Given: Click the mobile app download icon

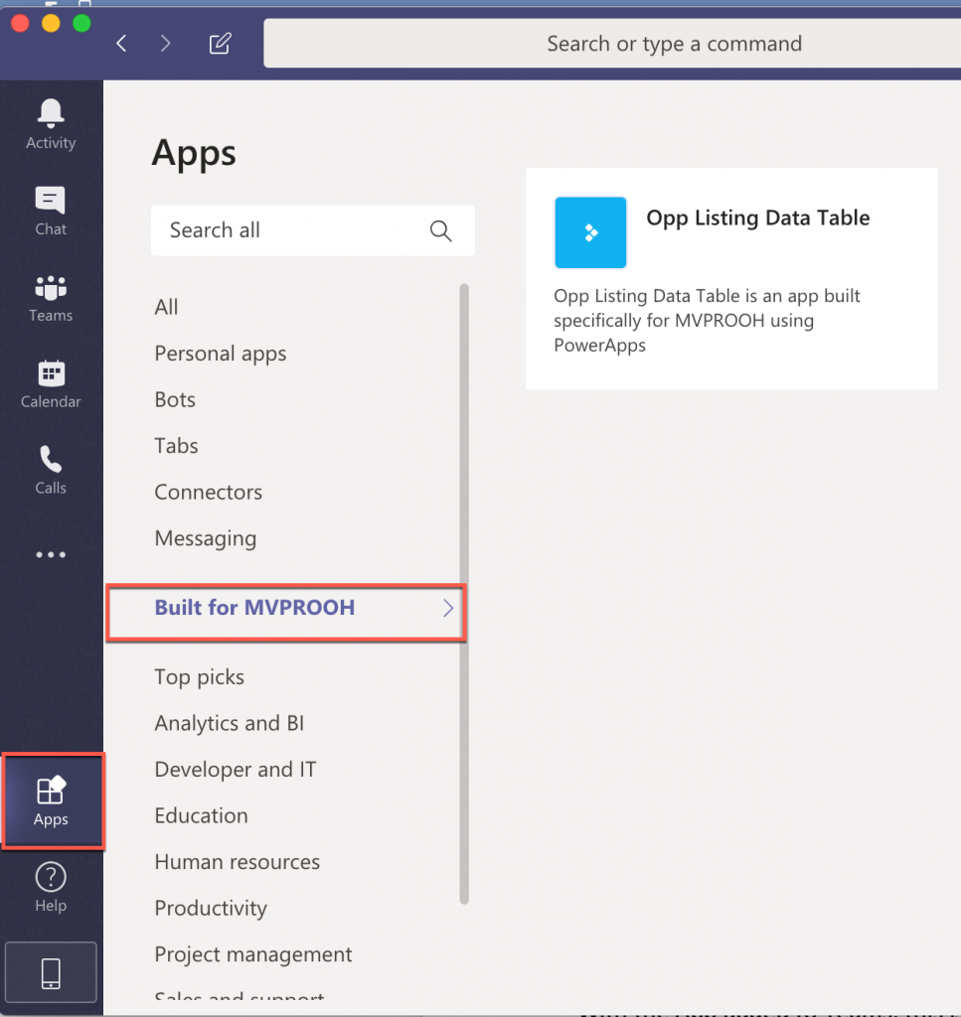Looking at the screenshot, I should point(51,973).
